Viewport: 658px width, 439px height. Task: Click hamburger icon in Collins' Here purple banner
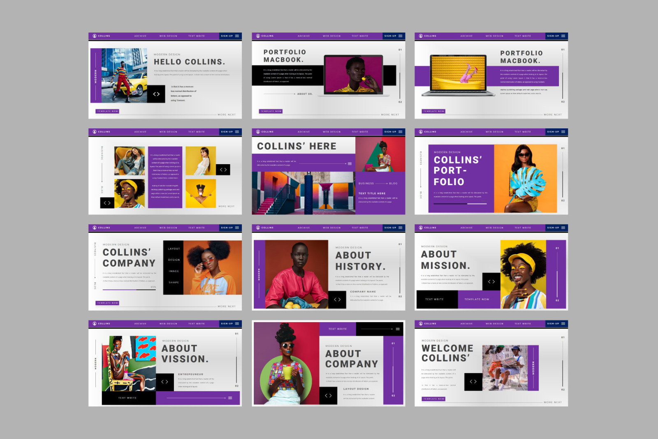coord(350,164)
